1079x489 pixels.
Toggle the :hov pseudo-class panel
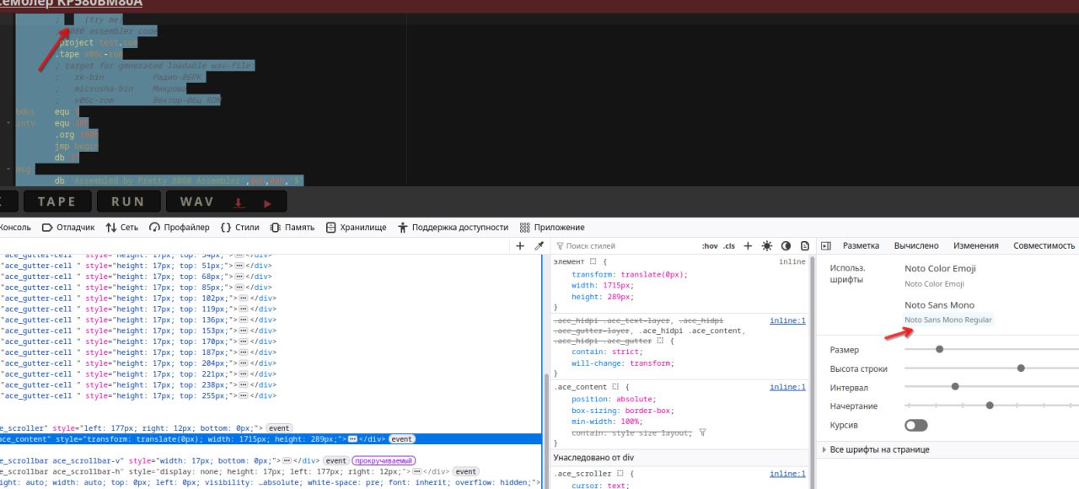[x=709, y=246]
